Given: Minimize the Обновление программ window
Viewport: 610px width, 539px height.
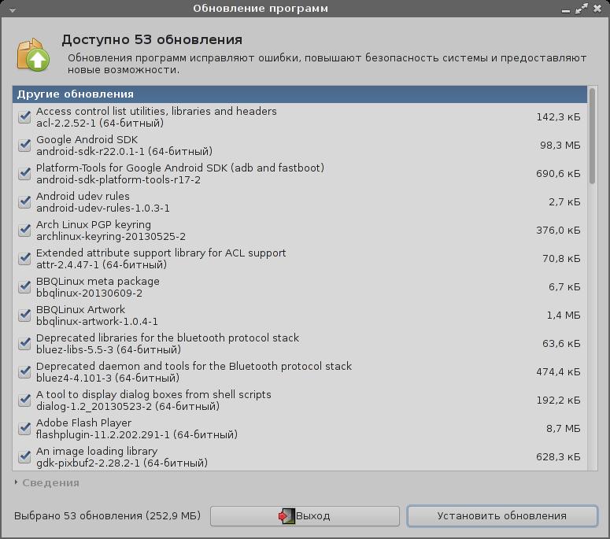Looking at the screenshot, I should click(x=566, y=9).
